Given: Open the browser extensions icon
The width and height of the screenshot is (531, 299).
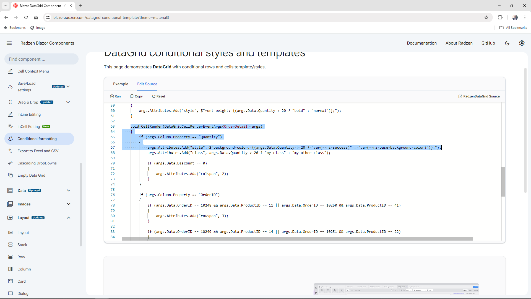Looking at the screenshot, I should [x=500, y=17].
